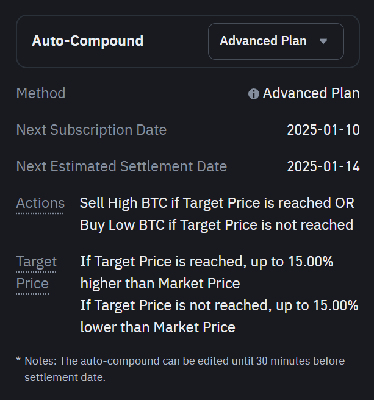Click the underlined Actions label

tap(40, 204)
